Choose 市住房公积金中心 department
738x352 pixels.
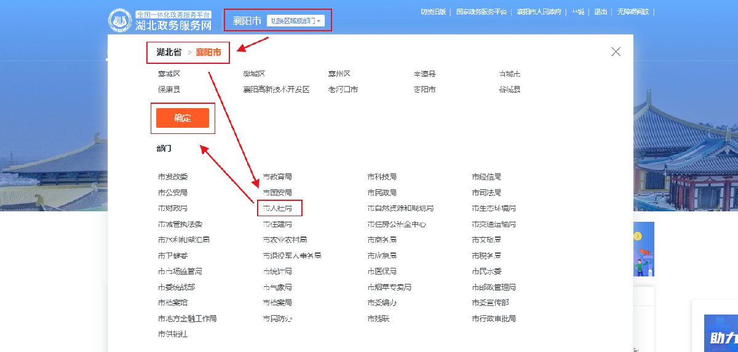click(x=397, y=225)
